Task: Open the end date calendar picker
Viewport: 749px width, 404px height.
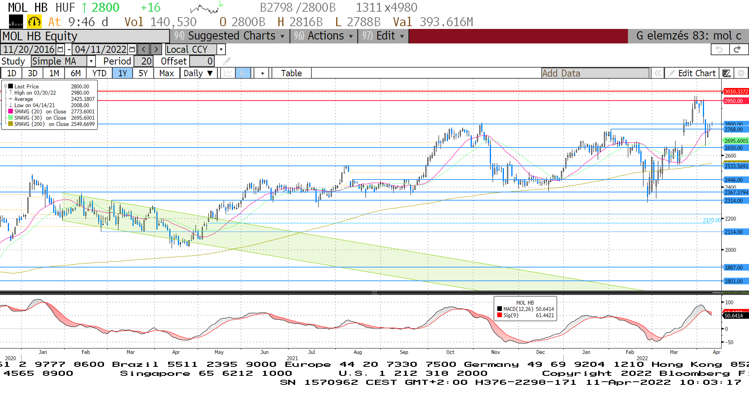Action: click(x=132, y=49)
